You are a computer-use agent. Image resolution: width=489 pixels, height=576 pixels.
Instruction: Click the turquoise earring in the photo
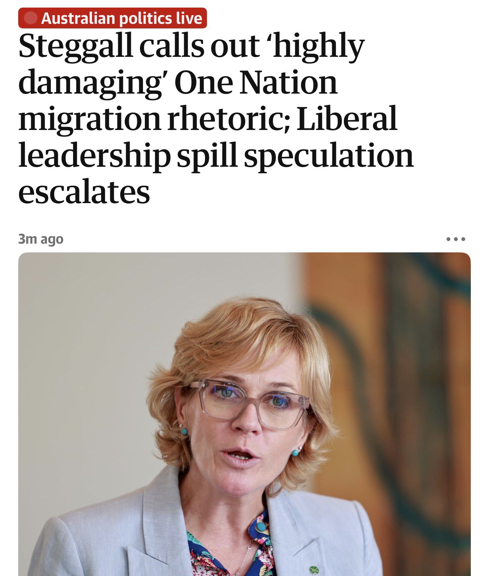point(184,431)
